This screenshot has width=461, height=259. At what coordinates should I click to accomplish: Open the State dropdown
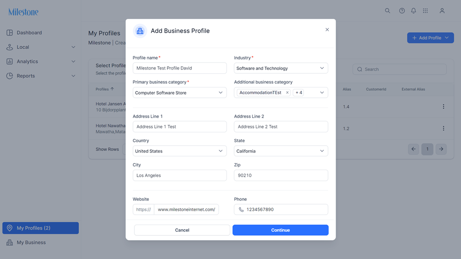(x=281, y=151)
